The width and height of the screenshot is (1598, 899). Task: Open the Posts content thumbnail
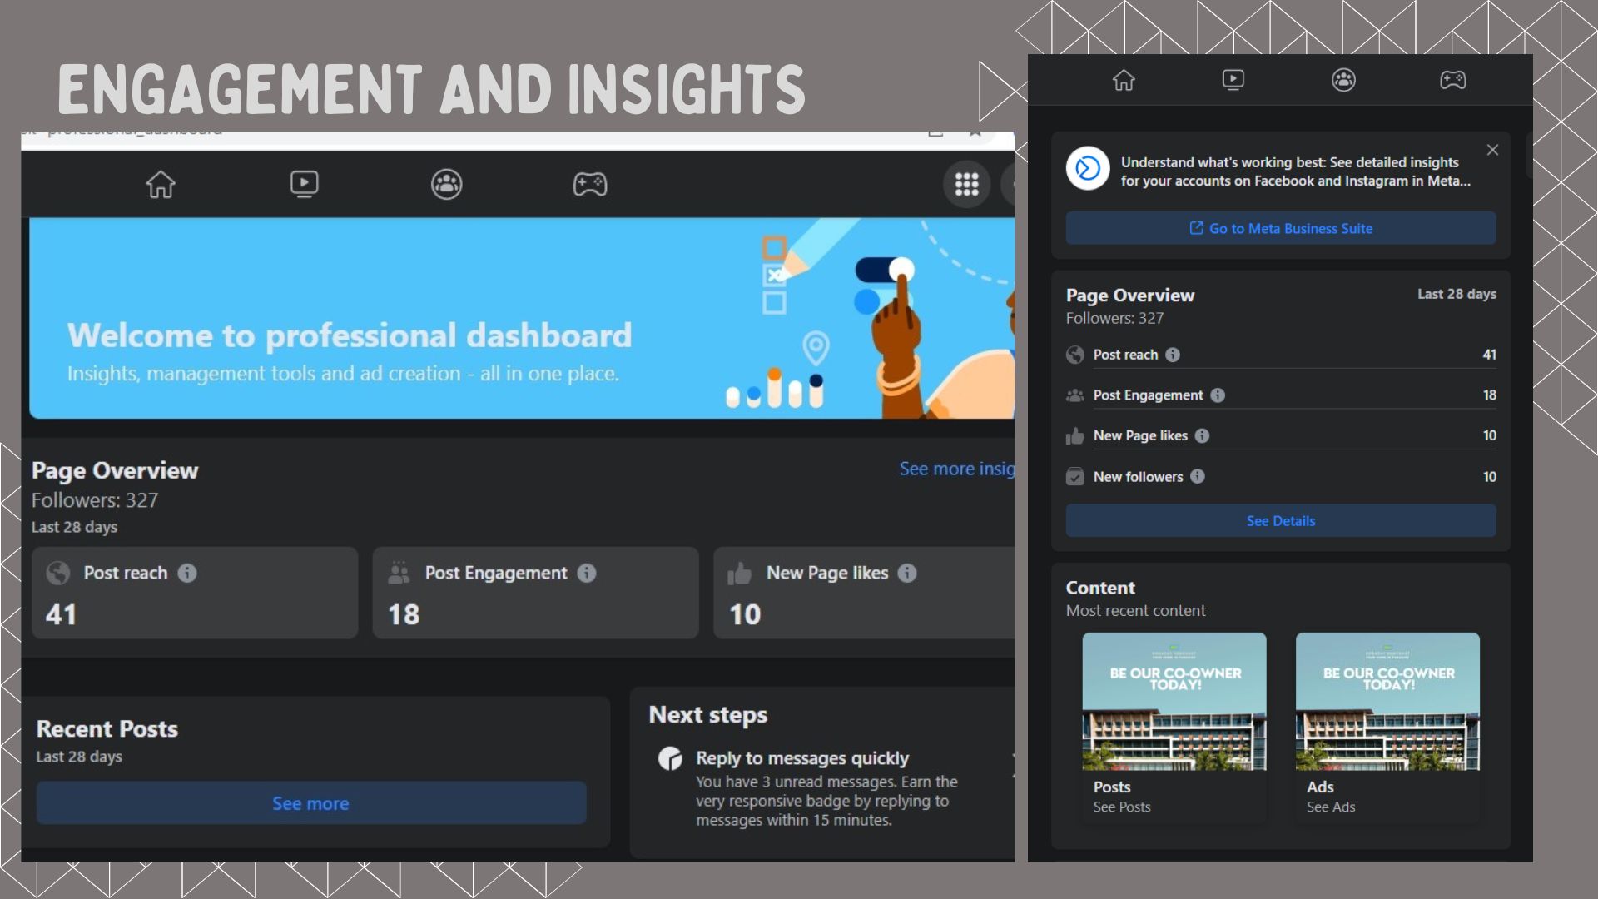tap(1174, 702)
